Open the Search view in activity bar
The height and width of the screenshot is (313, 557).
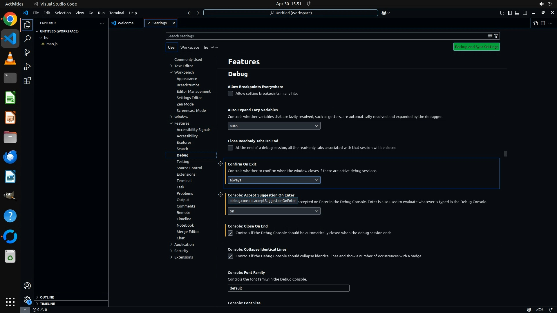(x=27, y=39)
